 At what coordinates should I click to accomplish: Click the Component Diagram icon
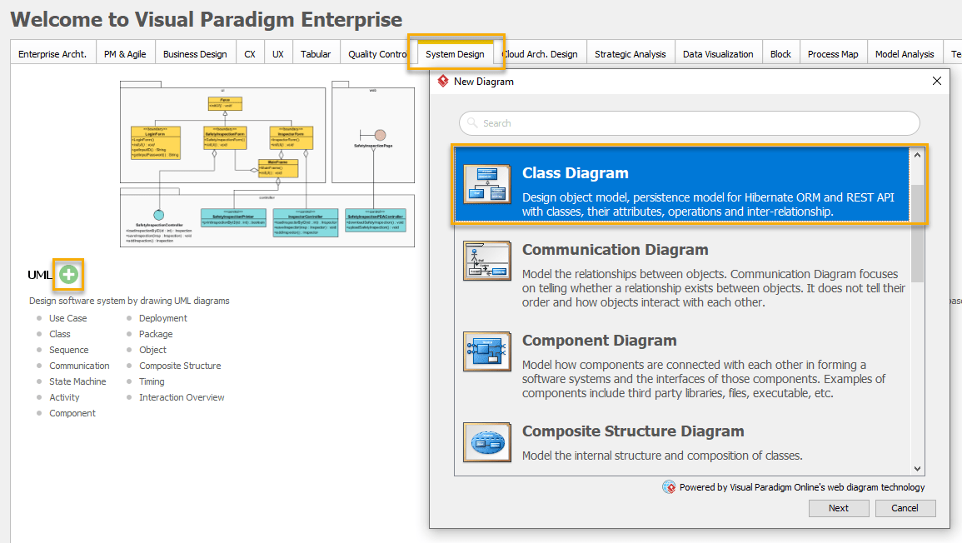[x=488, y=351]
